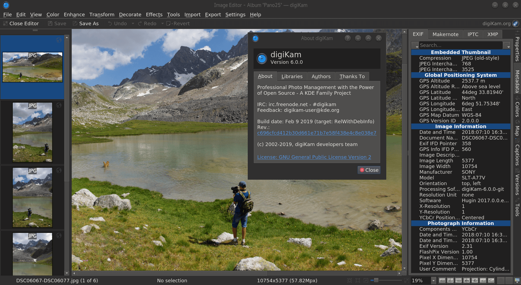This screenshot has width=521, height=285.
Task: Click Save As in the toolbar
Action: [x=86, y=24]
